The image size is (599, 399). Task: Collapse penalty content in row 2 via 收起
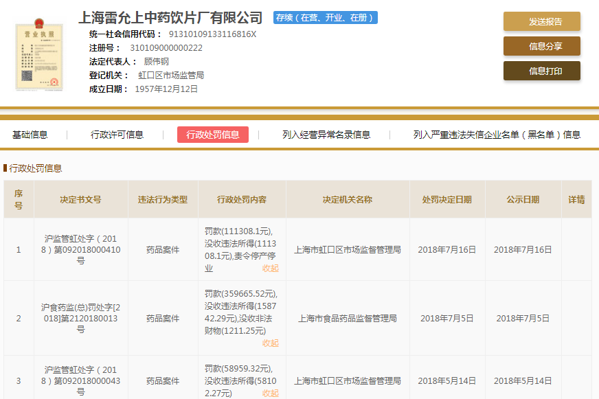[271, 343]
